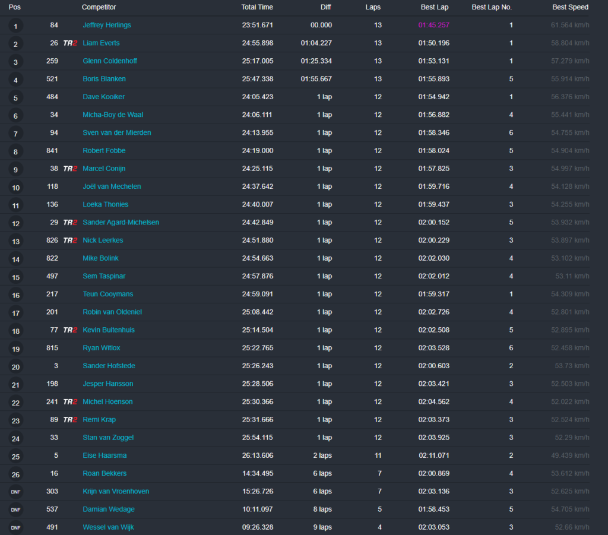Click the DNF badge for Krijn van Vroenhoven
The height and width of the screenshot is (535, 608).
pyautogui.click(x=15, y=492)
